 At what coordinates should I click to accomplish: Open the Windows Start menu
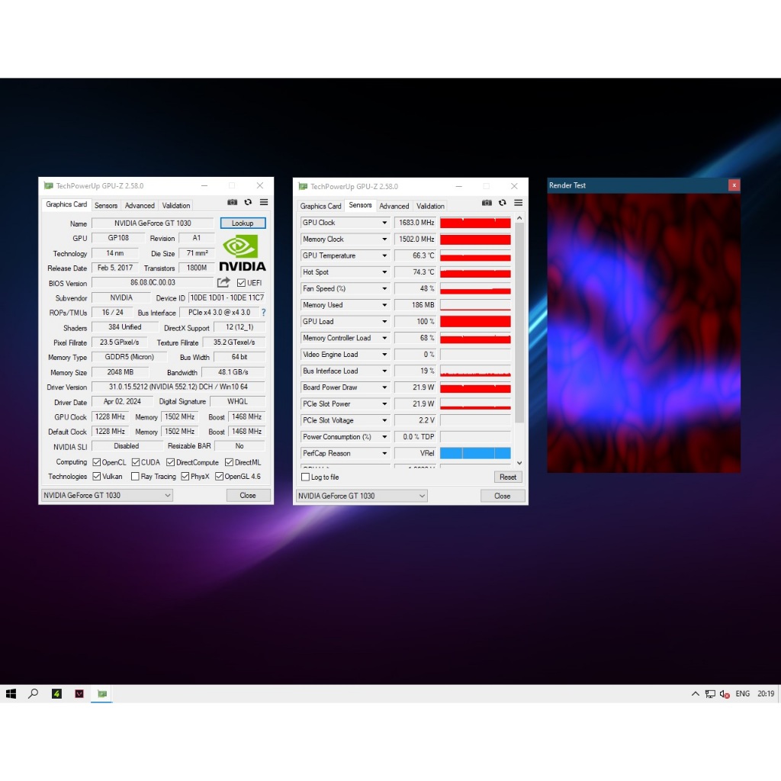click(x=11, y=694)
